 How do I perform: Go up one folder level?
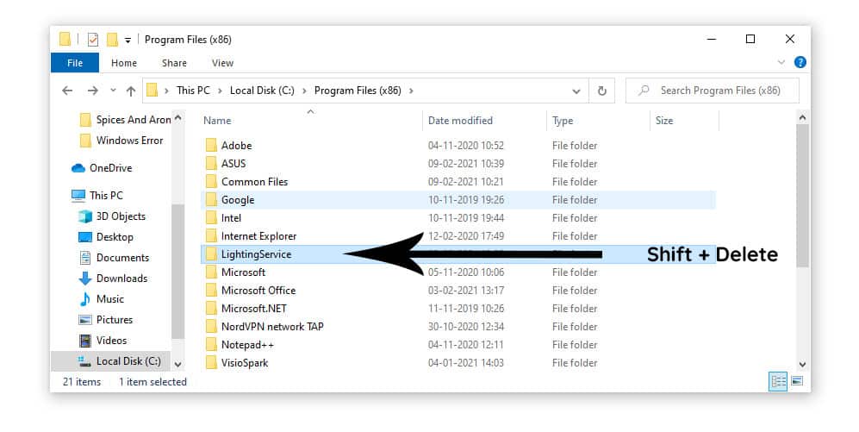click(x=130, y=91)
